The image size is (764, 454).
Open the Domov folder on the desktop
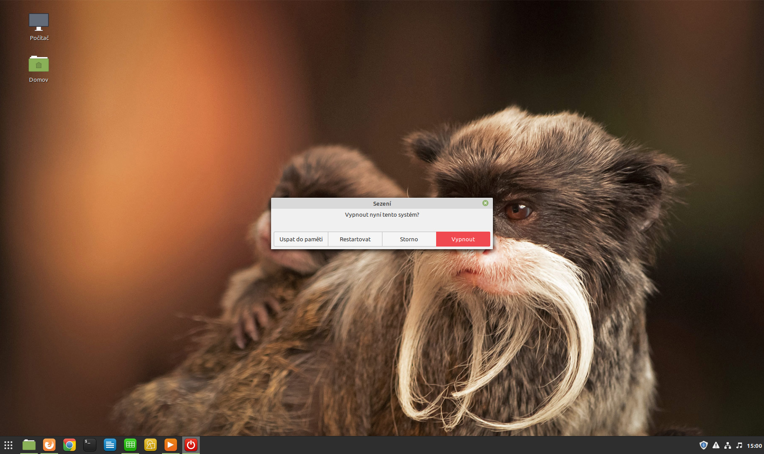[x=39, y=69]
